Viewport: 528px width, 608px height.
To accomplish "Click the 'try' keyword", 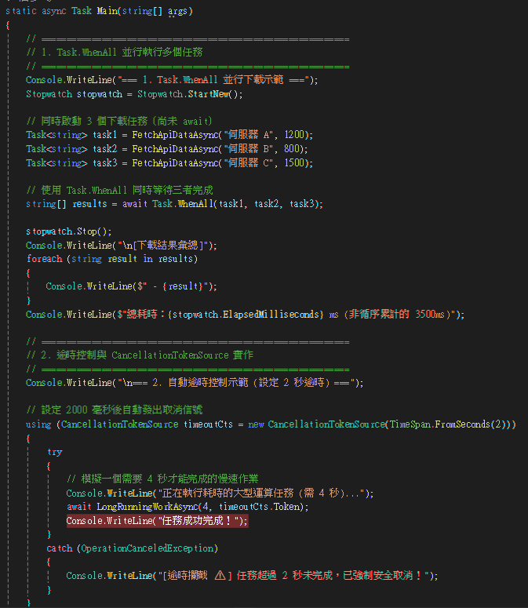I will (x=55, y=453).
